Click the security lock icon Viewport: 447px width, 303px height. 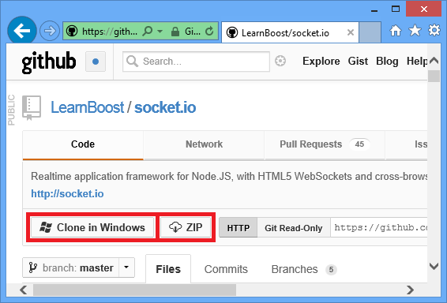[175, 32]
